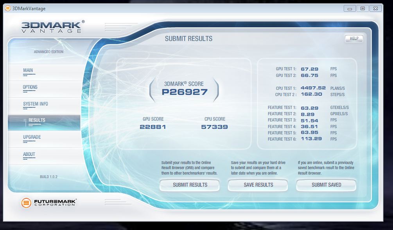Close the 3DMarkVantage window
The width and height of the screenshot is (393, 230).
tap(375, 9)
